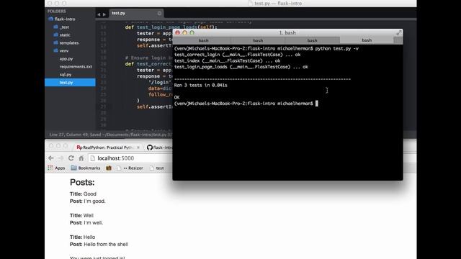
Task: Switch to the third bash terminal tab
Action: pyautogui.click(x=312, y=40)
